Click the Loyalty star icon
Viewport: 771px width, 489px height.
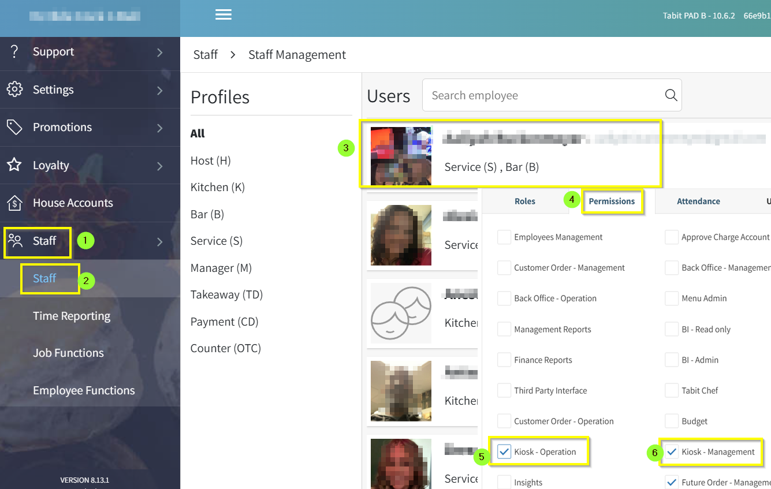pyautogui.click(x=14, y=165)
